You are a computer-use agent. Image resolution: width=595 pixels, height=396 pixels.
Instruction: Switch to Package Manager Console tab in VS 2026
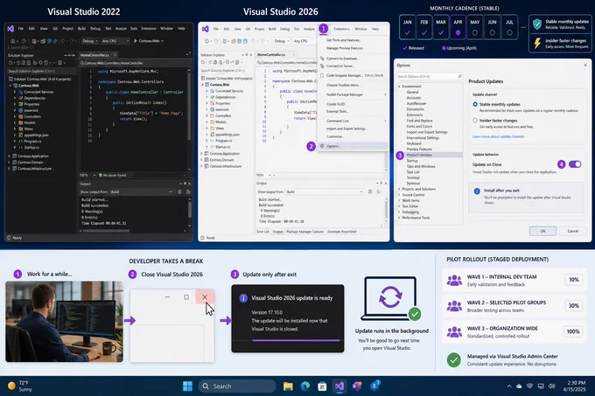(304, 232)
